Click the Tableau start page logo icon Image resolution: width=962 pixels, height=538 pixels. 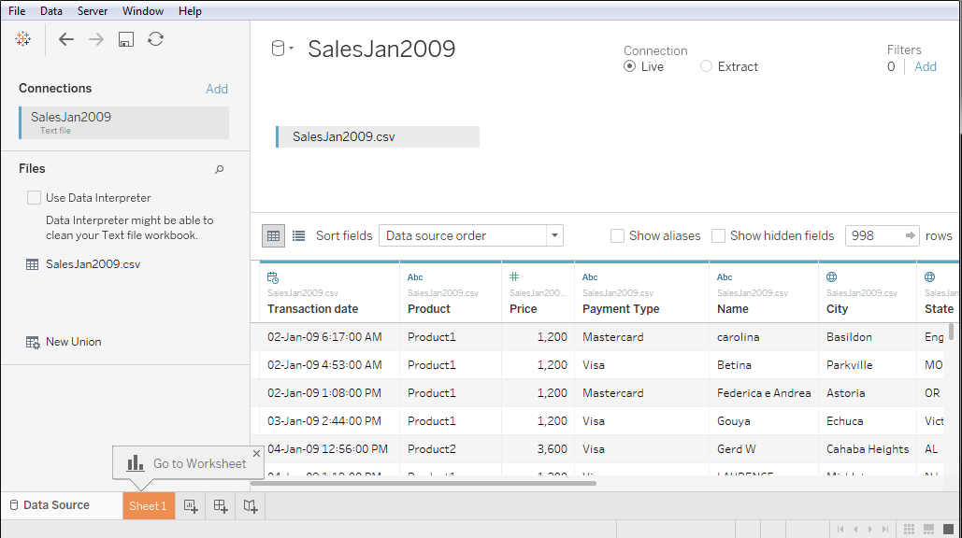(x=22, y=39)
